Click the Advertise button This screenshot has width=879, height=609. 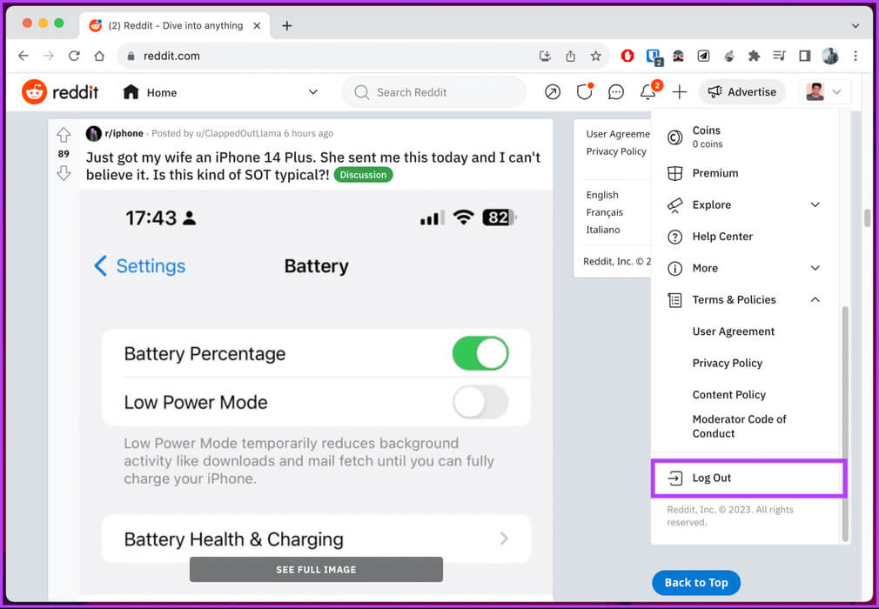pyautogui.click(x=741, y=92)
